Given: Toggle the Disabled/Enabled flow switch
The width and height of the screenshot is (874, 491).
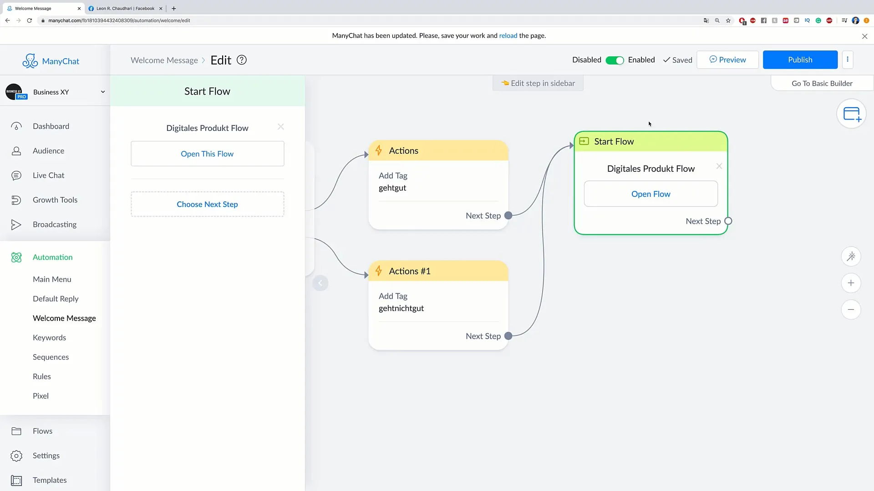Looking at the screenshot, I should 614,60.
